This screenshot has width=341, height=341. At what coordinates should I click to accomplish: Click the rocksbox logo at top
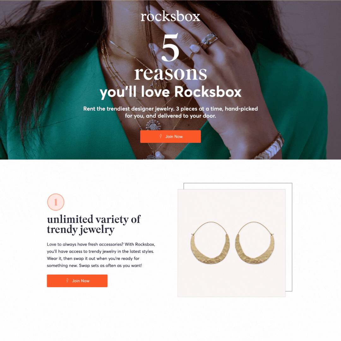(x=170, y=16)
